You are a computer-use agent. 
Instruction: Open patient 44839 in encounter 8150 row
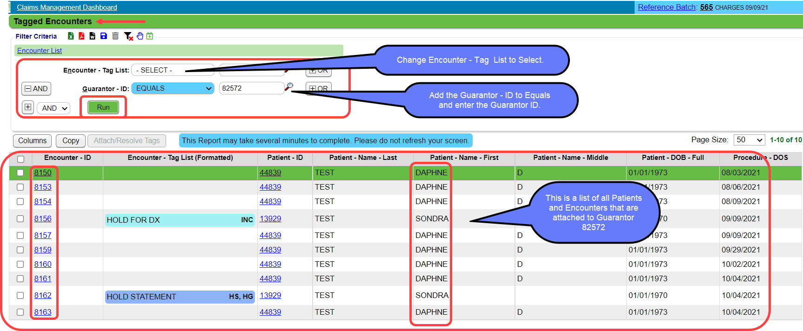click(270, 172)
